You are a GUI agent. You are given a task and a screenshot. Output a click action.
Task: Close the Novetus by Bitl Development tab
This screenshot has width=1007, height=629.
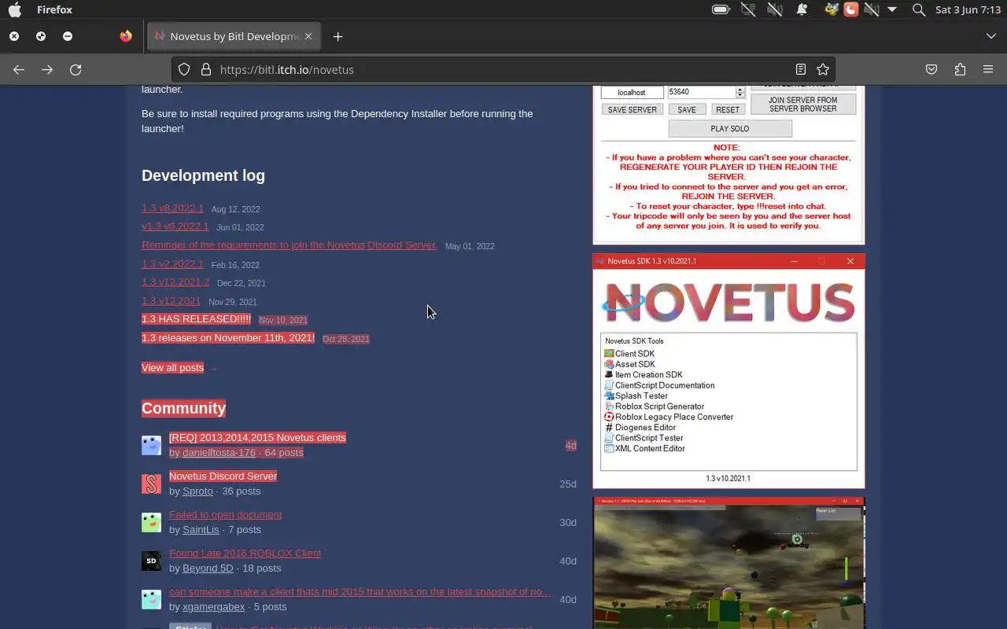click(x=308, y=36)
